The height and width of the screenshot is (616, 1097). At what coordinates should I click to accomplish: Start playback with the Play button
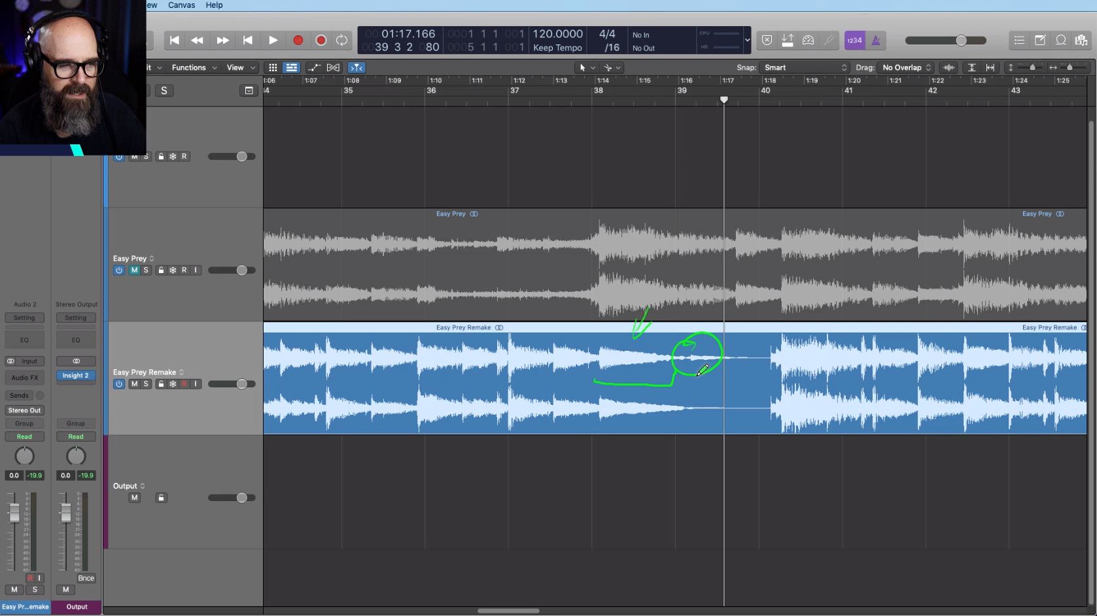[x=273, y=41]
